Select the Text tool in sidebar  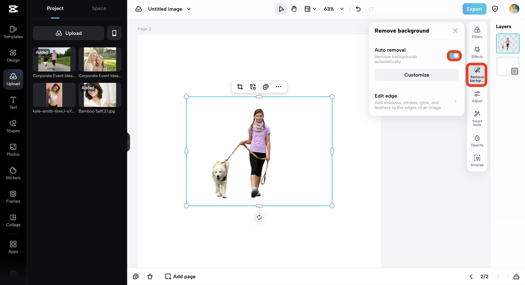coord(13,103)
